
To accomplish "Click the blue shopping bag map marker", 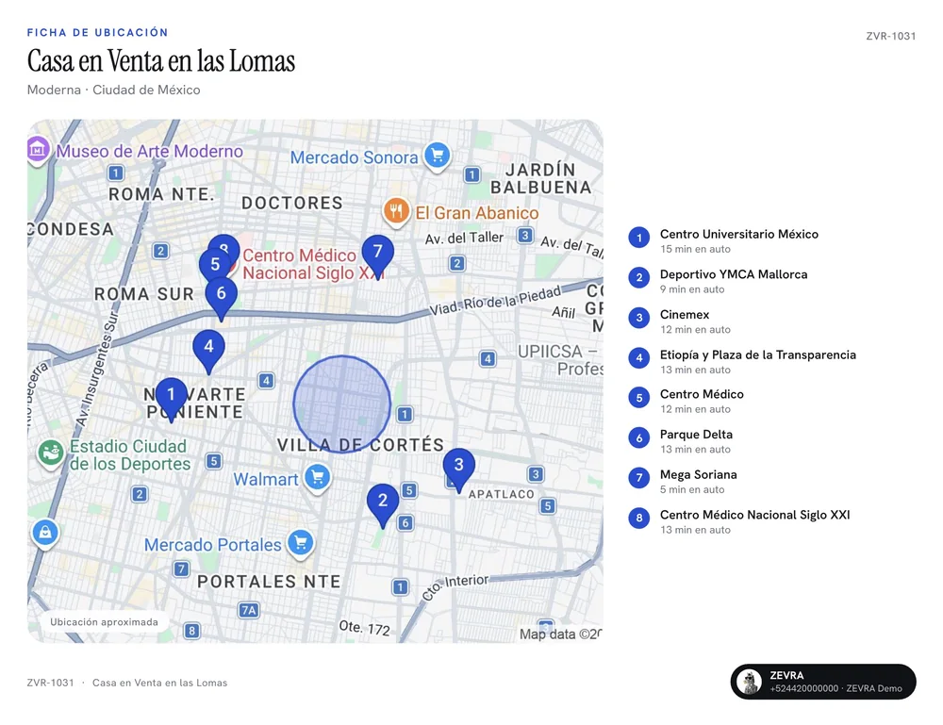I will pos(45,532).
